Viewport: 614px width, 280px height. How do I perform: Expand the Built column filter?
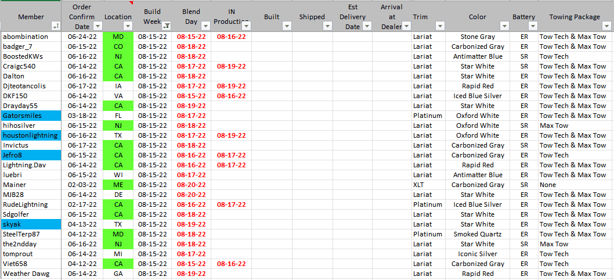pos(286,26)
